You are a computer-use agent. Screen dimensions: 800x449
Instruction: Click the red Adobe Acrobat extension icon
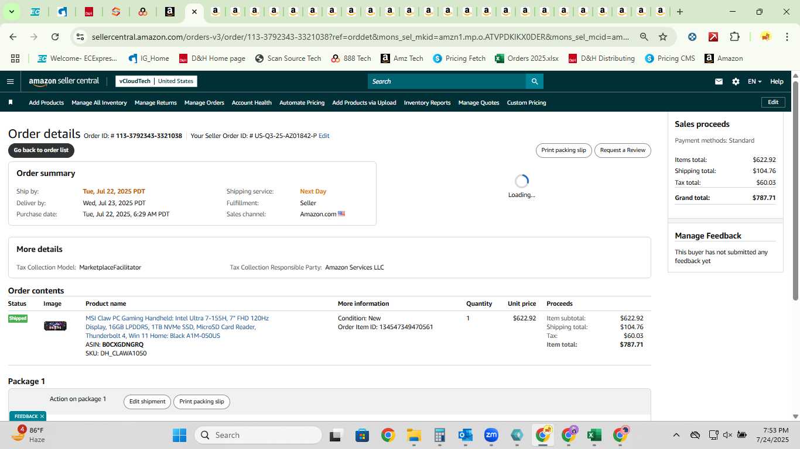[x=713, y=37]
